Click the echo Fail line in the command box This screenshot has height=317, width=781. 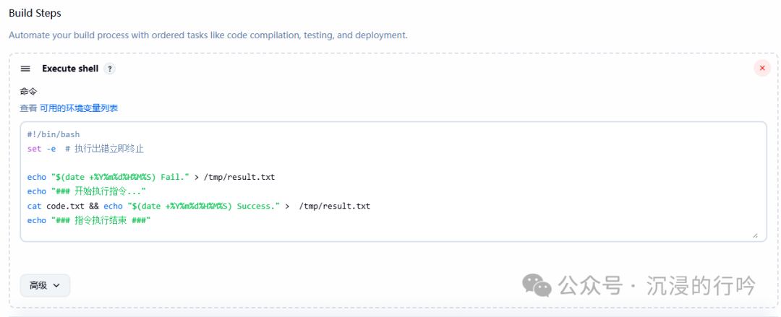coord(151,177)
